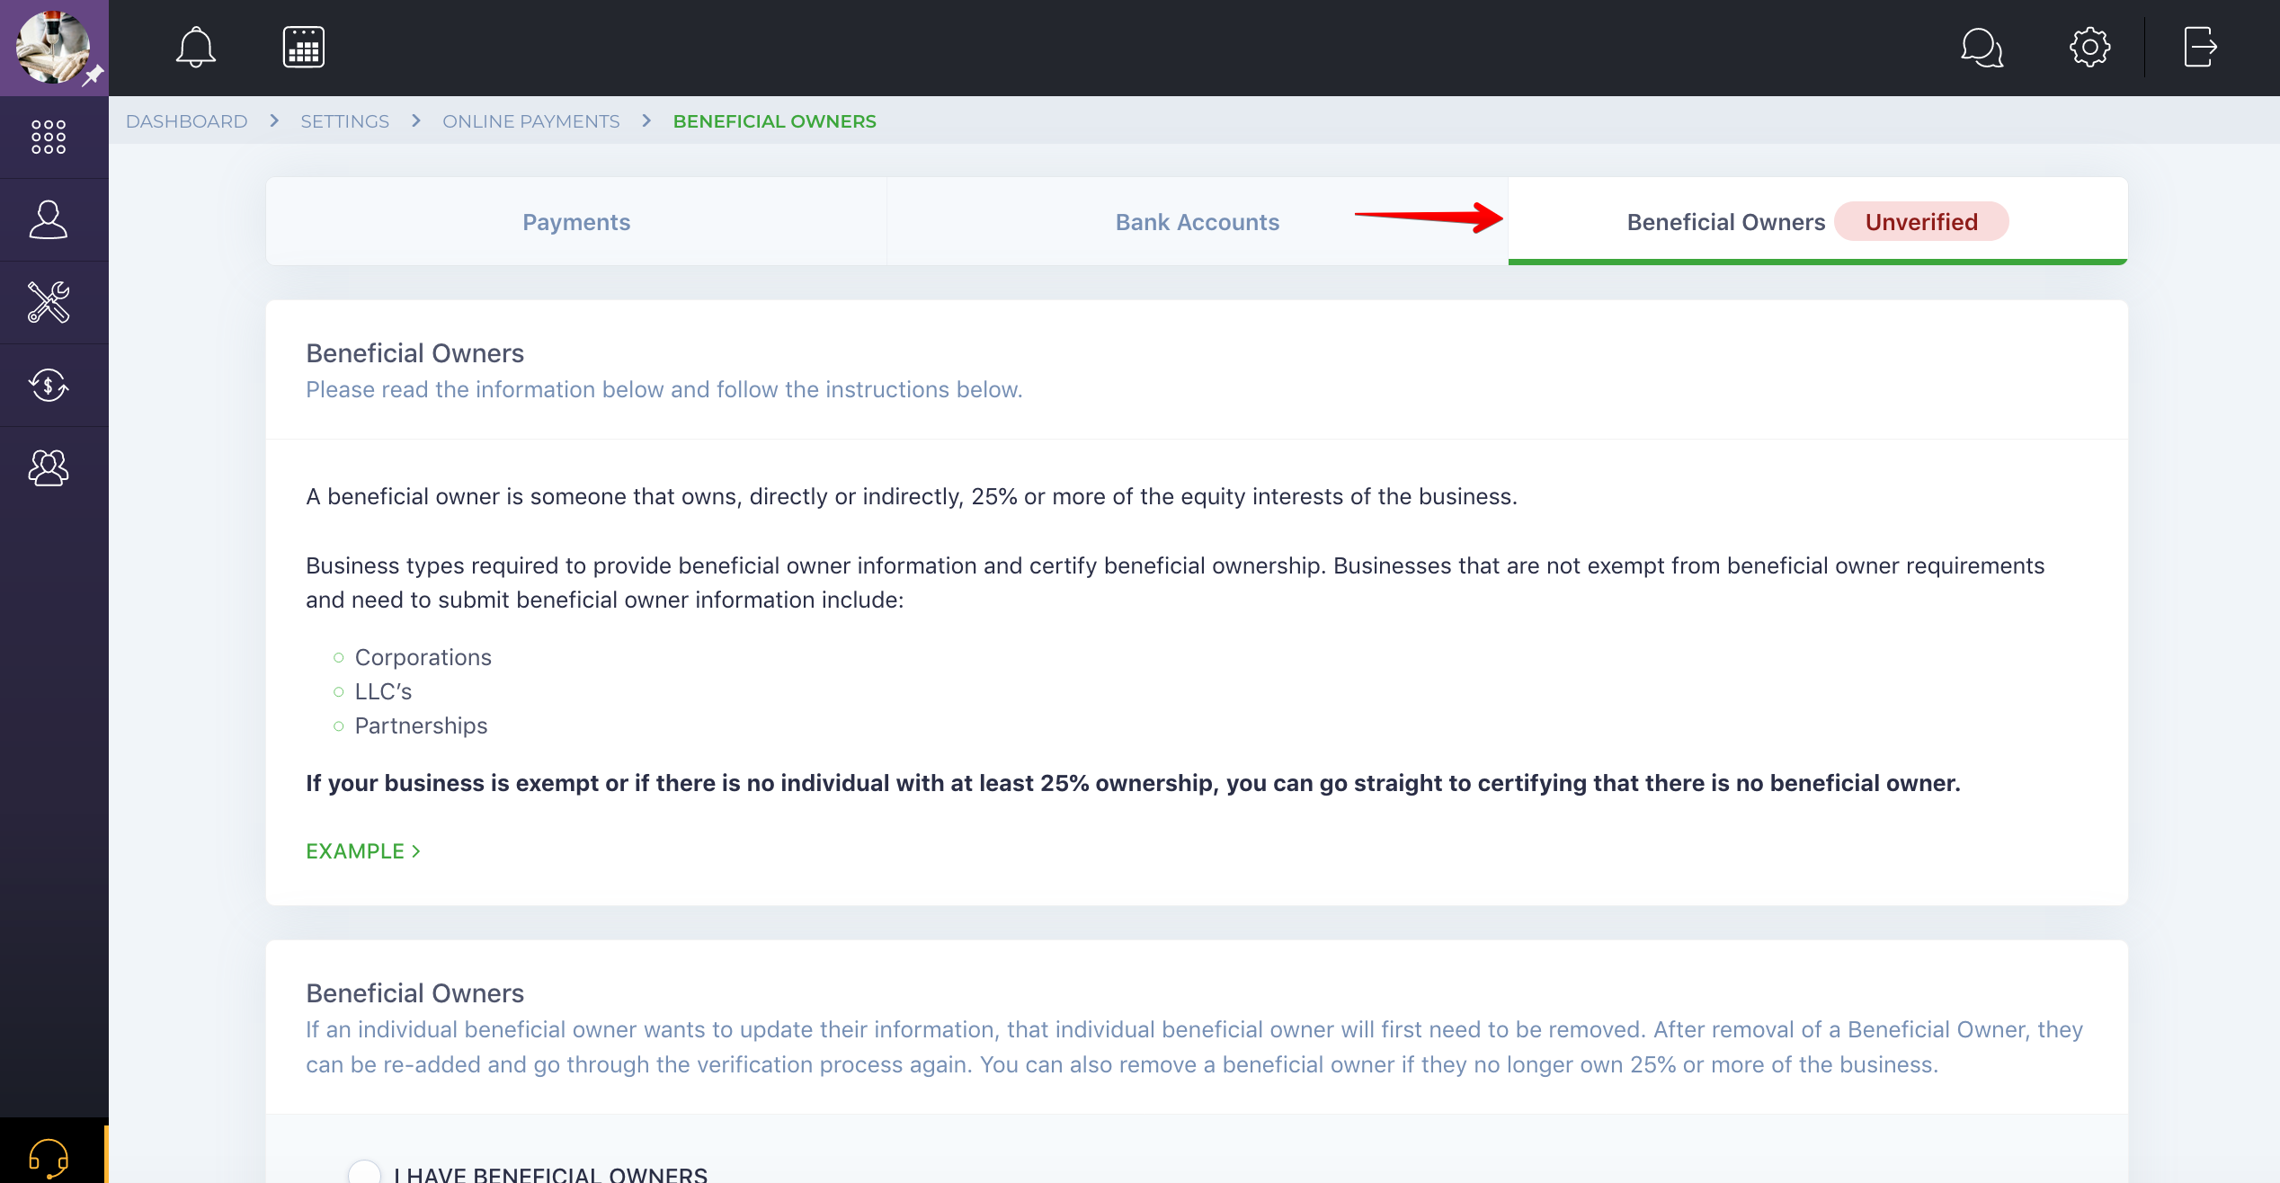Open the single user profile sidebar icon
2280x1183 pixels.
pos(49,219)
